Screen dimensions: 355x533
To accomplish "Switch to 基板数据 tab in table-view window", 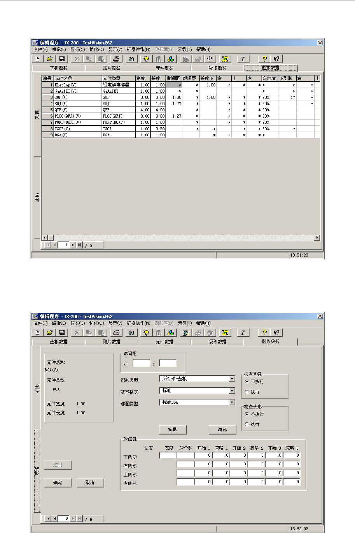I will [x=58, y=68].
